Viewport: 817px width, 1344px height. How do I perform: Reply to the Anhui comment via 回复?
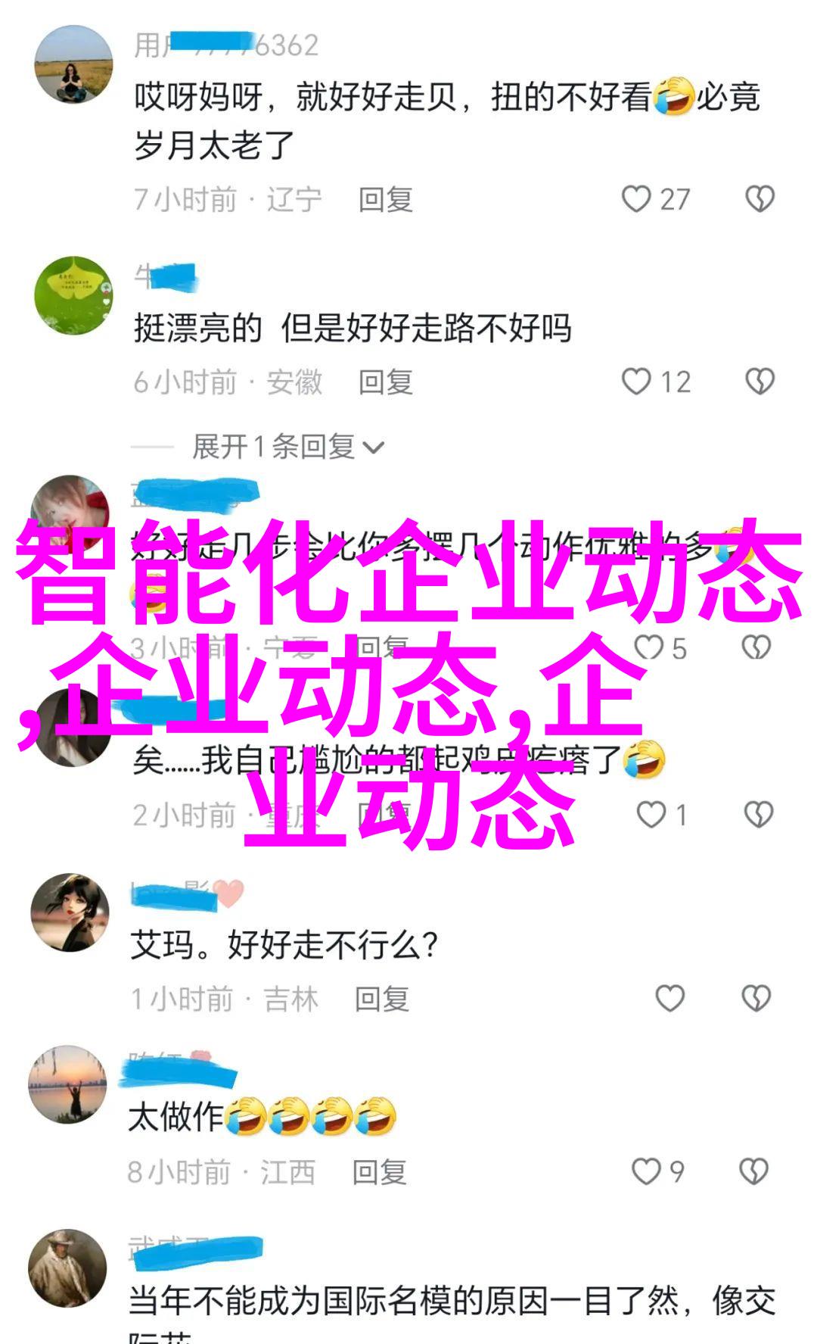tap(385, 382)
